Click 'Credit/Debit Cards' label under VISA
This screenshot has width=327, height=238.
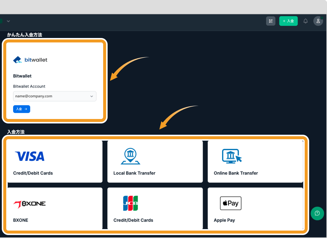[x=33, y=173]
